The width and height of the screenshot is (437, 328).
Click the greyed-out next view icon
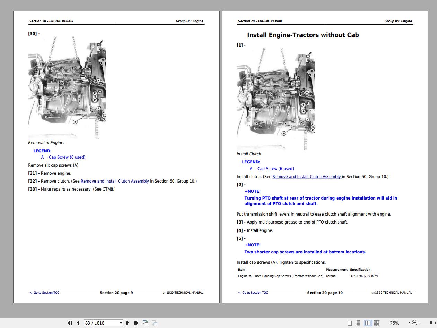pyautogui.click(x=155, y=323)
